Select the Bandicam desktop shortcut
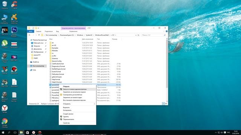 (x=14, y=70)
